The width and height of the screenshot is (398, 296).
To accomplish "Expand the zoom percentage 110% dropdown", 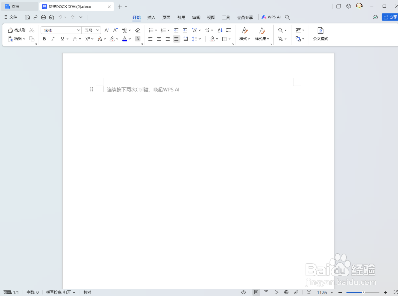I will [x=332, y=292].
